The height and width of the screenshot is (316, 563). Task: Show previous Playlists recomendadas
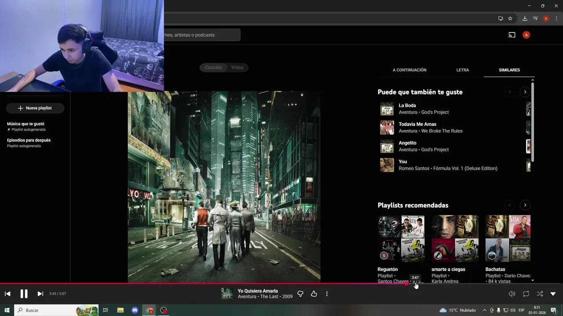tap(510, 205)
